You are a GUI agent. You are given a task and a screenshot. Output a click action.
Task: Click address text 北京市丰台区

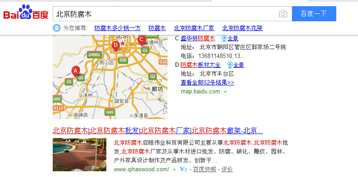tap(217, 73)
